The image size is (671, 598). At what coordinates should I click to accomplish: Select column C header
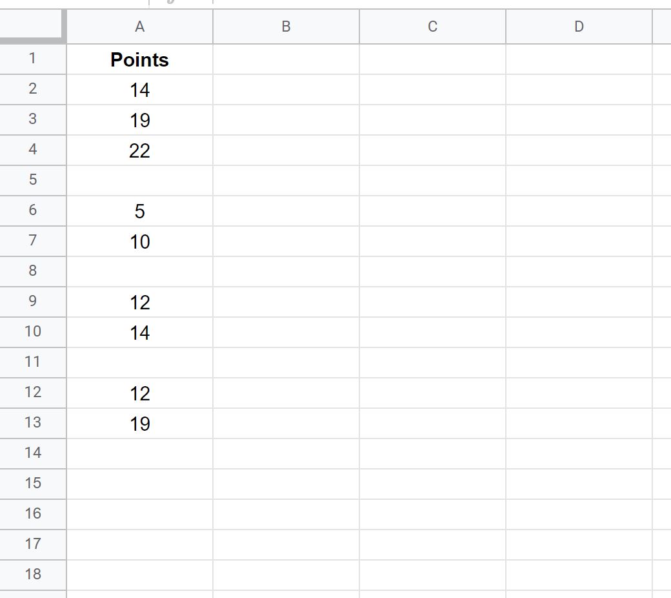click(x=432, y=26)
